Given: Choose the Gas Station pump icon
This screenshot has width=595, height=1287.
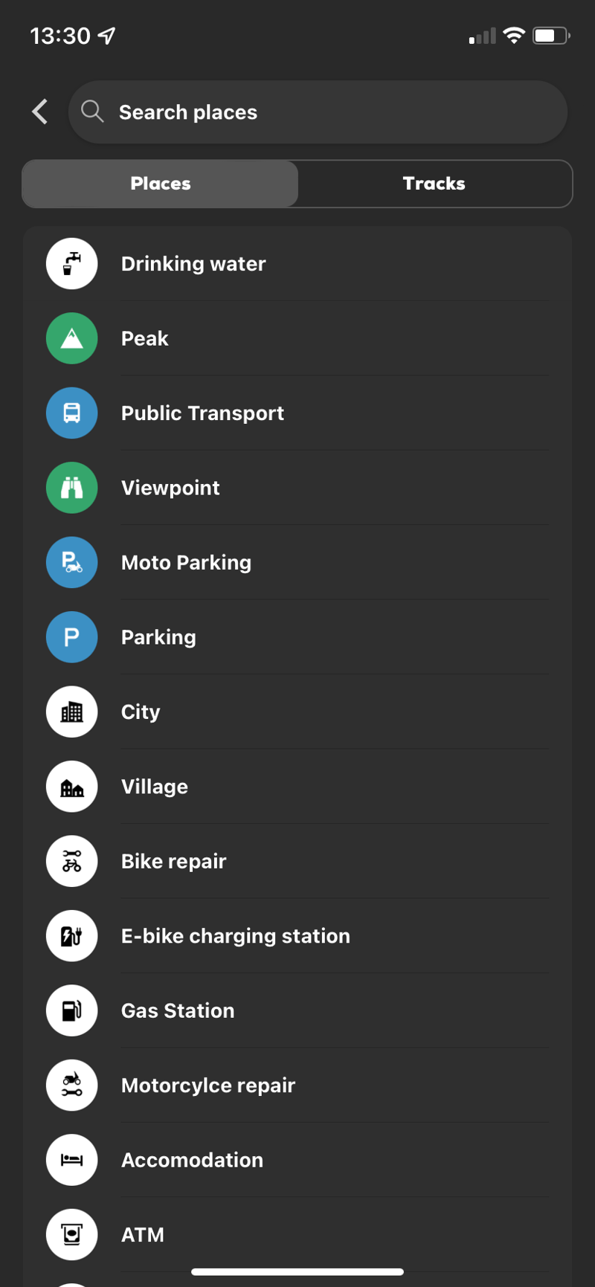Looking at the screenshot, I should pyautogui.click(x=71, y=1010).
